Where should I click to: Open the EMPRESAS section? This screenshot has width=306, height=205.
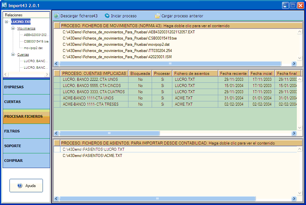(26, 87)
